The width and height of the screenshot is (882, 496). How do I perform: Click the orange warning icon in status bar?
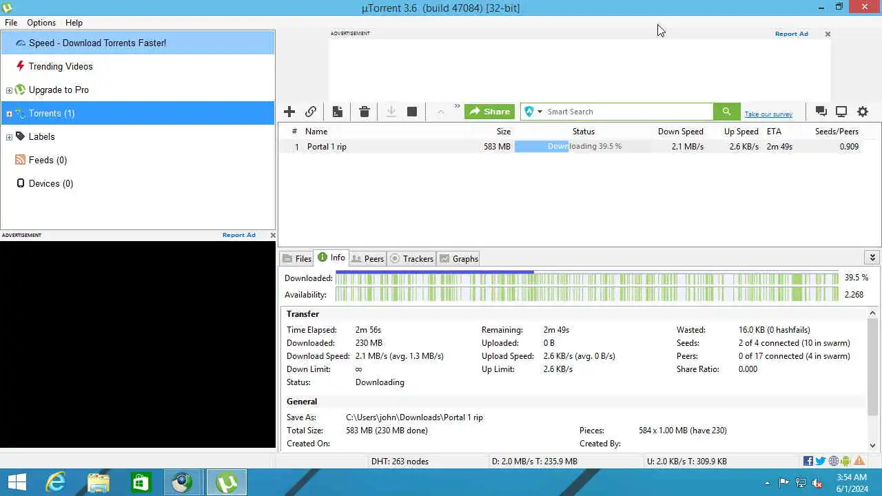click(x=859, y=461)
